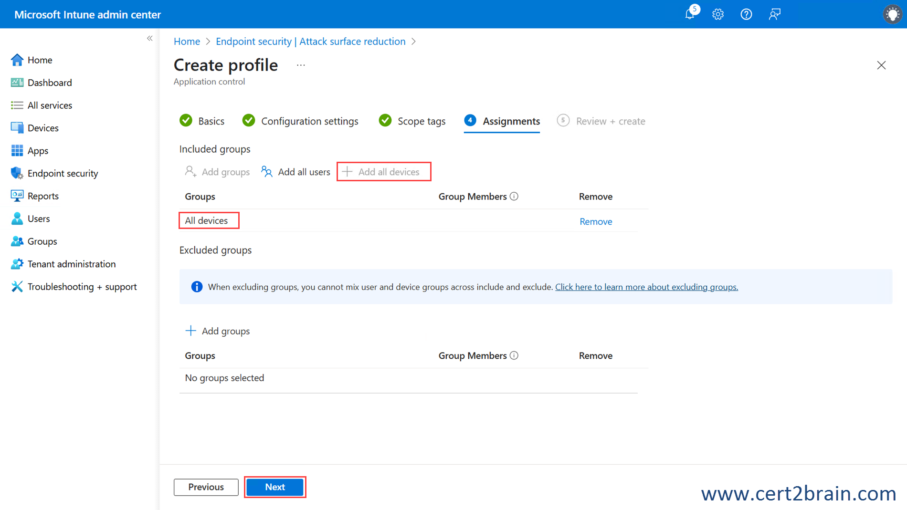
Task: Click the blue info icon in exclusion notice
Action: click(x=197, y=287)
